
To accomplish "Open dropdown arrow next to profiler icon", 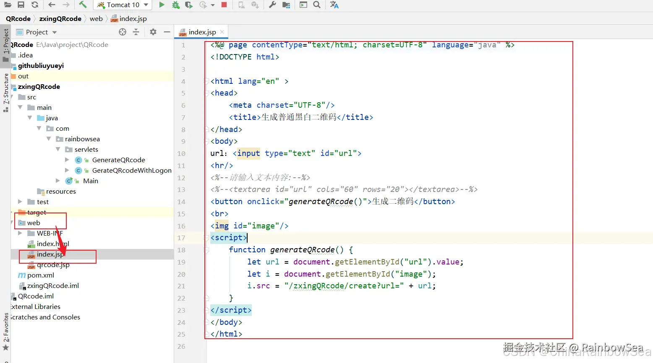I will pos(213,5).
